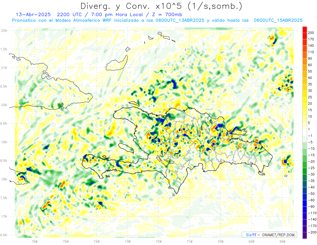Image resolution: width=317 pixels, height=245 pixels.
Task: Click the "21N" latitude label
Action: tap(4, 68)
